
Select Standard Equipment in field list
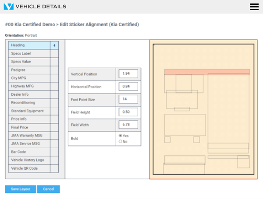point(29,111)
